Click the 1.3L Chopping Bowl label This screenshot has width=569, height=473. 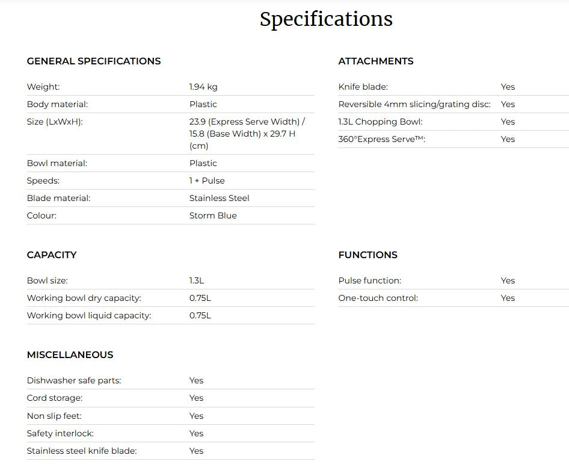click(x=380, y=122)
